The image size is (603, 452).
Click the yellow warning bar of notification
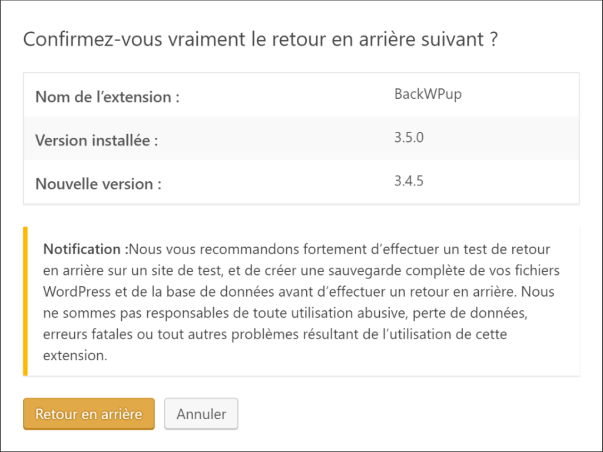(25, 301)
